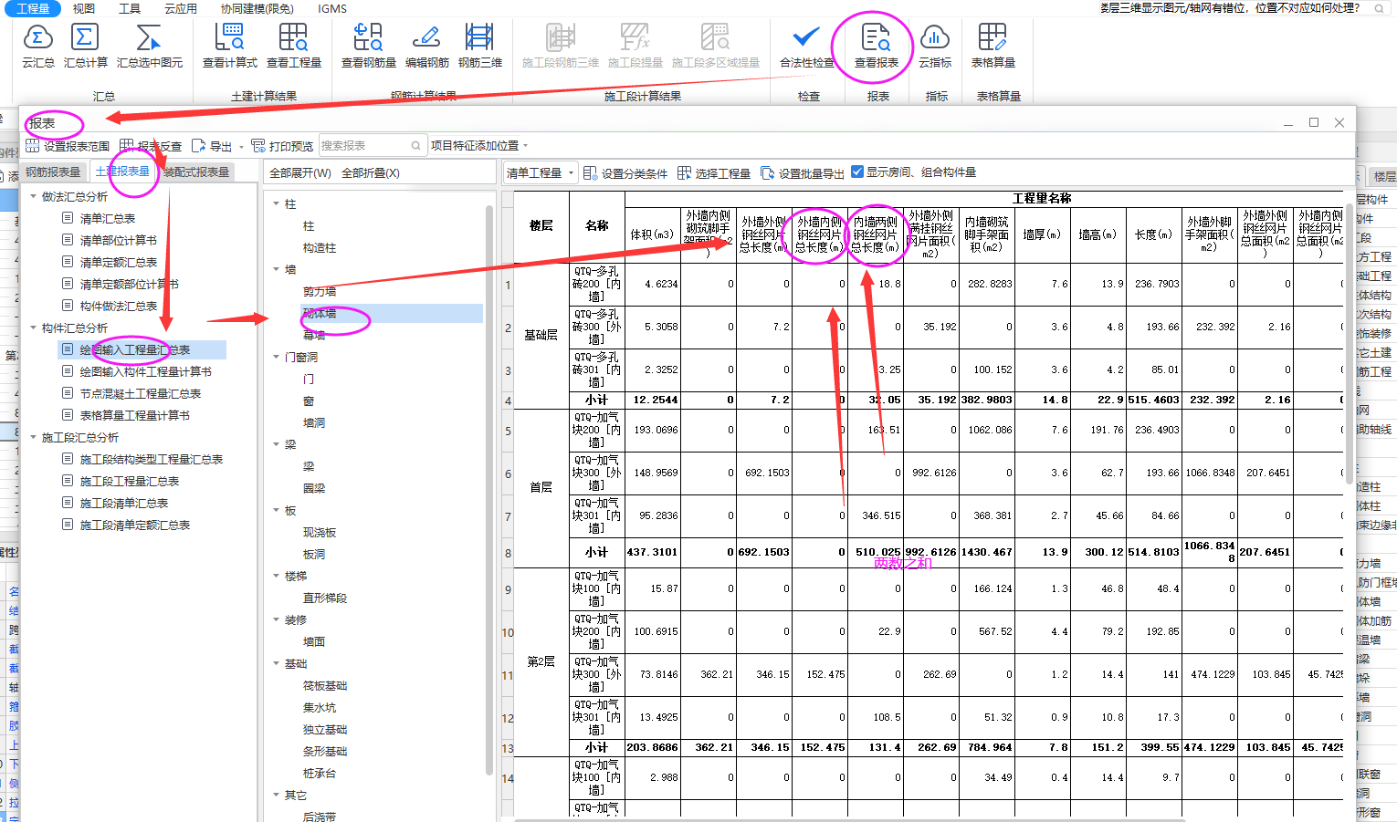Collapse 施工段汇总分析 tree node

pyautogui.click(x=34, y=437)
